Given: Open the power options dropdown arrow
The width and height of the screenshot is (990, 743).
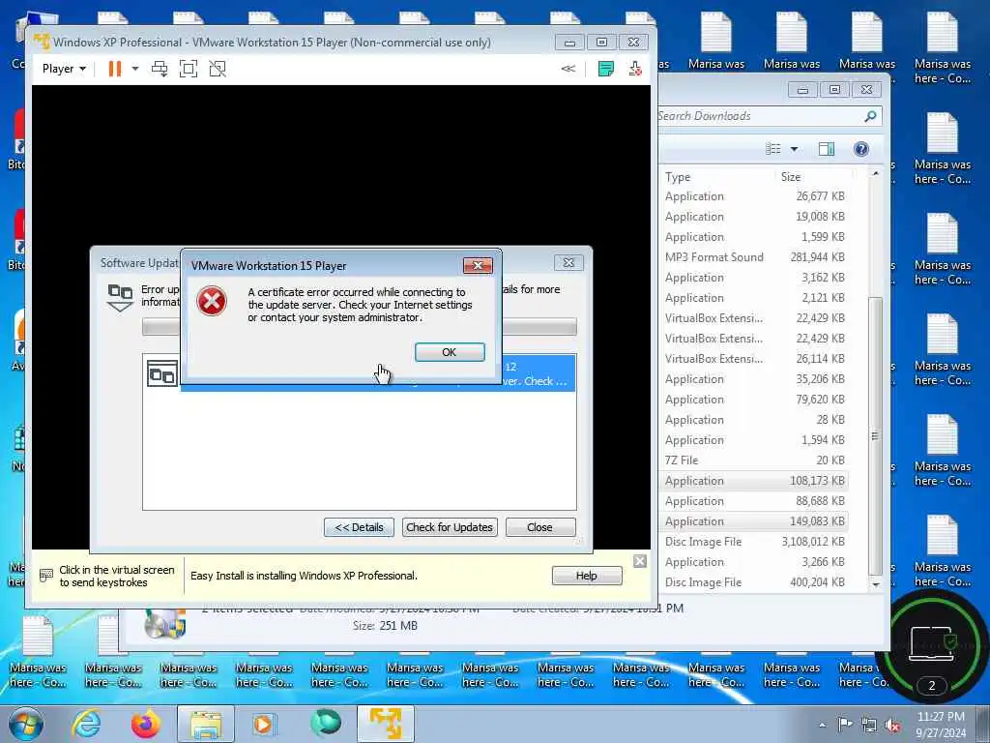Looking at the screenshot, I should (135, 69).
